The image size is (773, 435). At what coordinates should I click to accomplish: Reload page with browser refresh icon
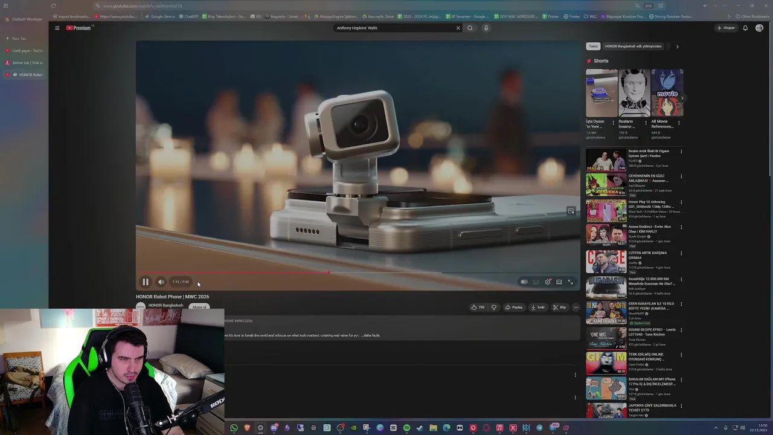[53, 6]
